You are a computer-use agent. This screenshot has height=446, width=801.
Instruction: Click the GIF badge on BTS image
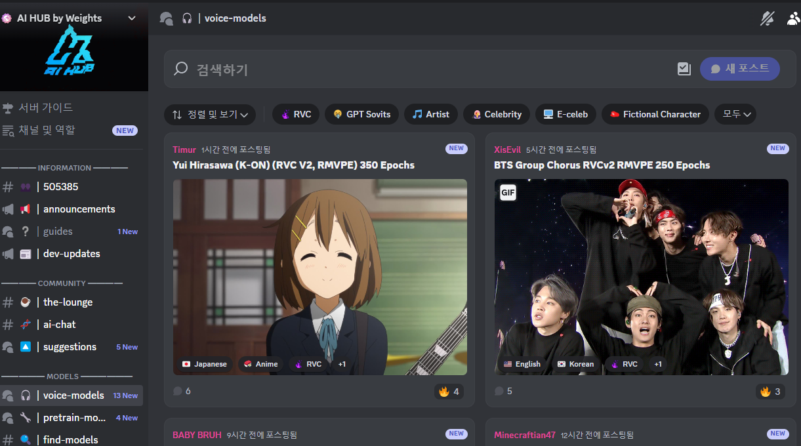(x=508, y=193)
